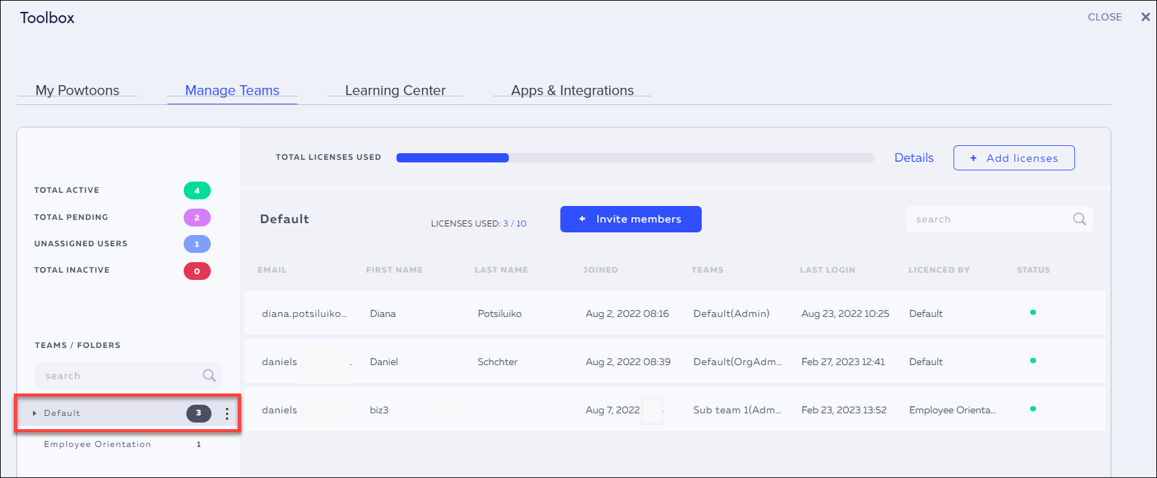Click the Invite members button
This screenshot has height=478, width=1157.
pos(630,219)
